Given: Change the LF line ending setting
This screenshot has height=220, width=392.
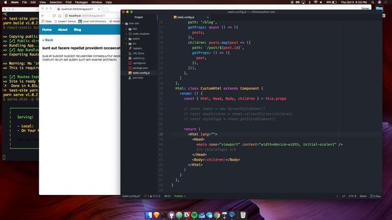Looking at the screenshot, I should point(344,196).
